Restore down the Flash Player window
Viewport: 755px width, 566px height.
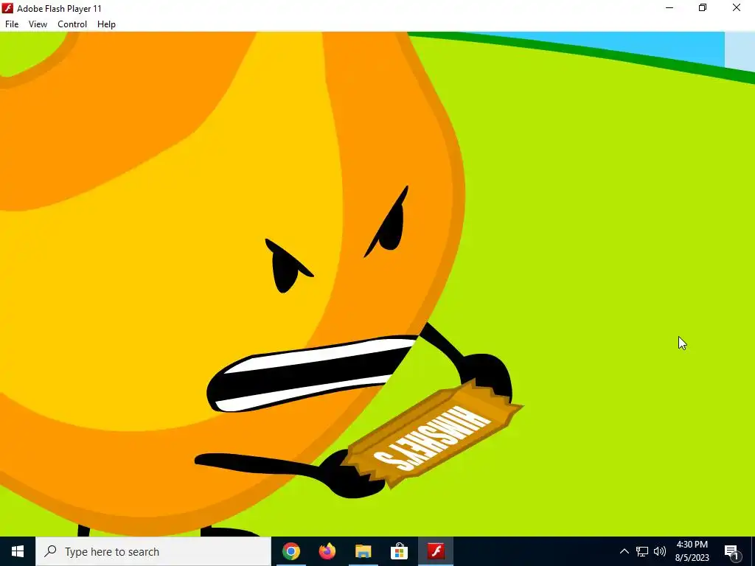pyautogui.click(x=703, y=8)
